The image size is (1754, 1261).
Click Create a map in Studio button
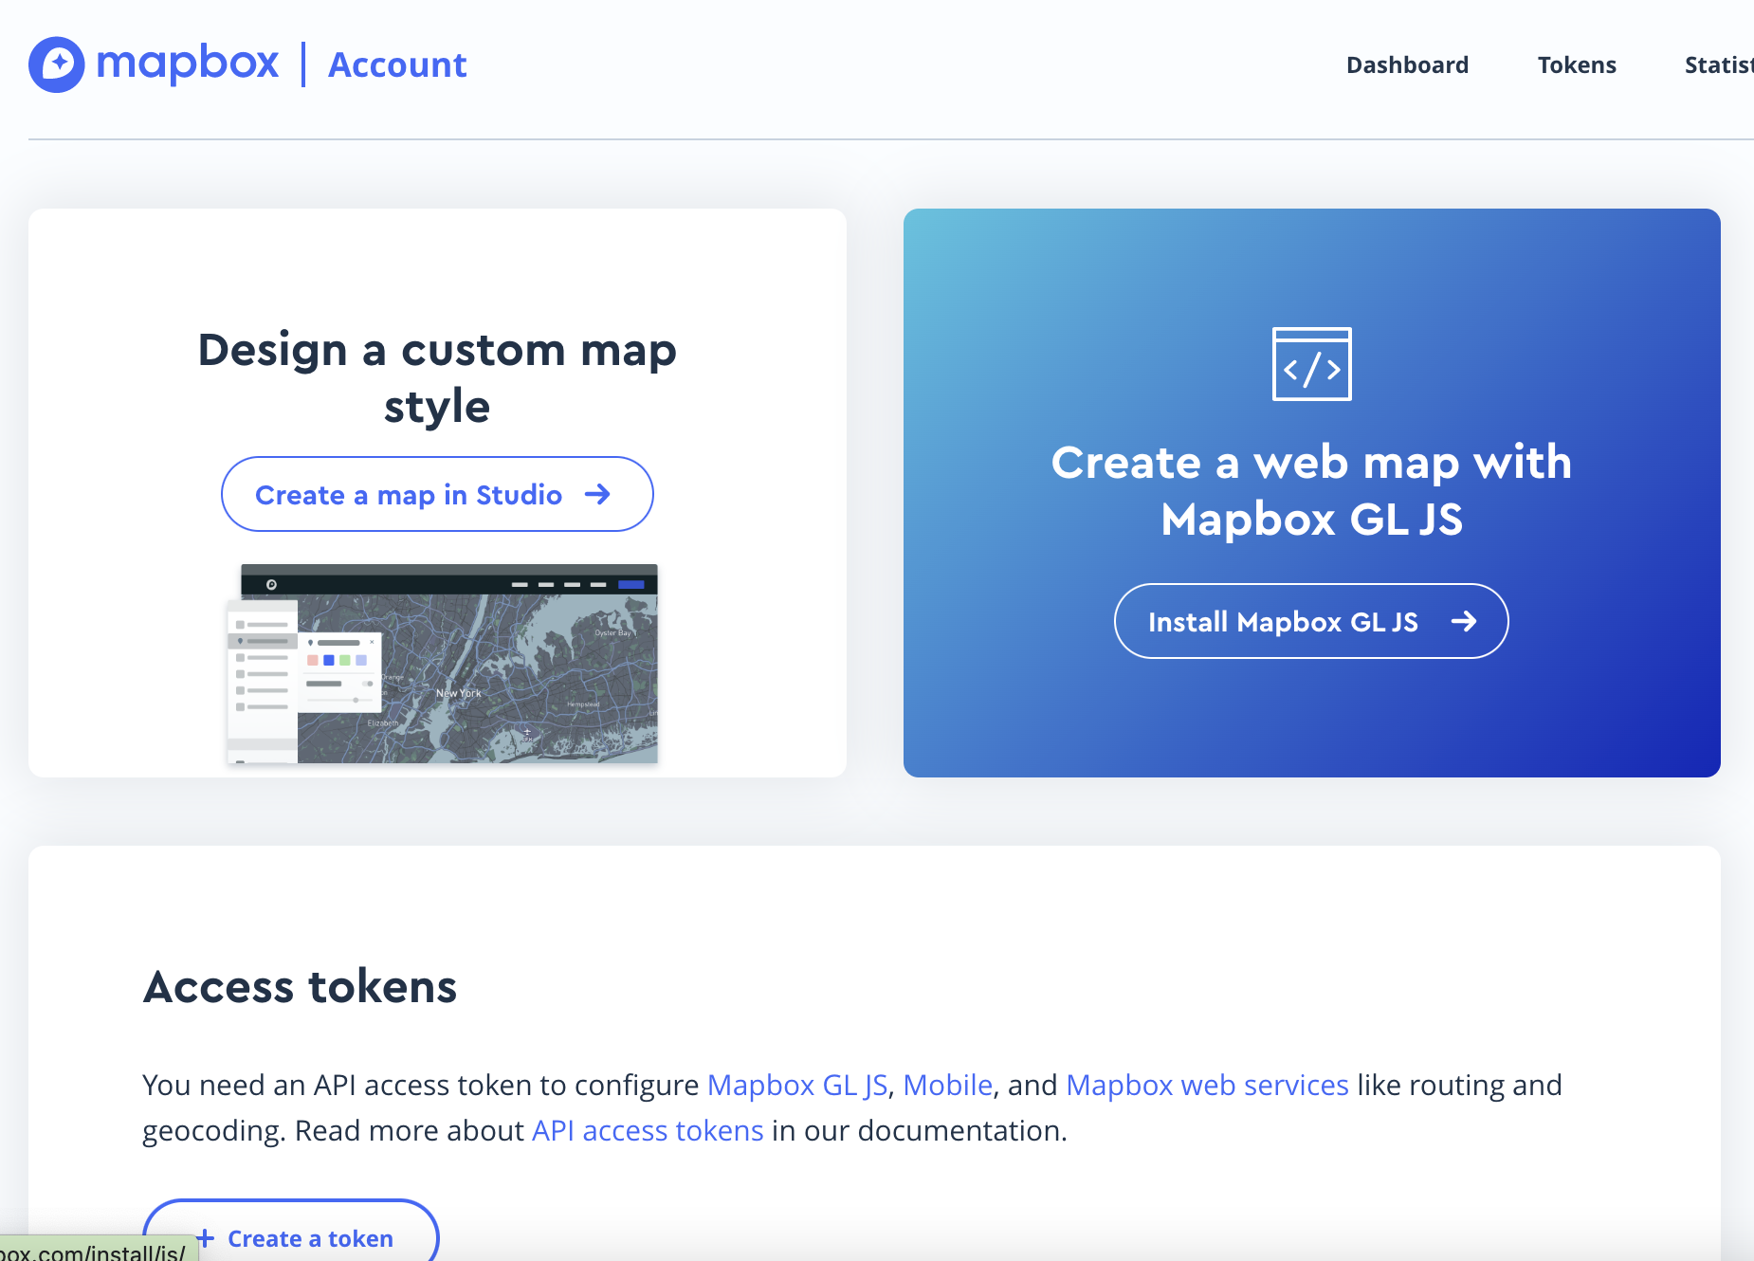click(x=437, y=494)
